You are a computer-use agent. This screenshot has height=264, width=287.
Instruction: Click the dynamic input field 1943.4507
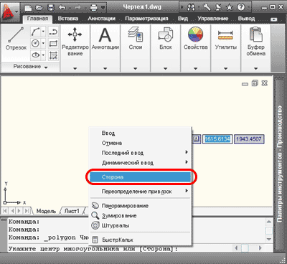tap(249, 139)
